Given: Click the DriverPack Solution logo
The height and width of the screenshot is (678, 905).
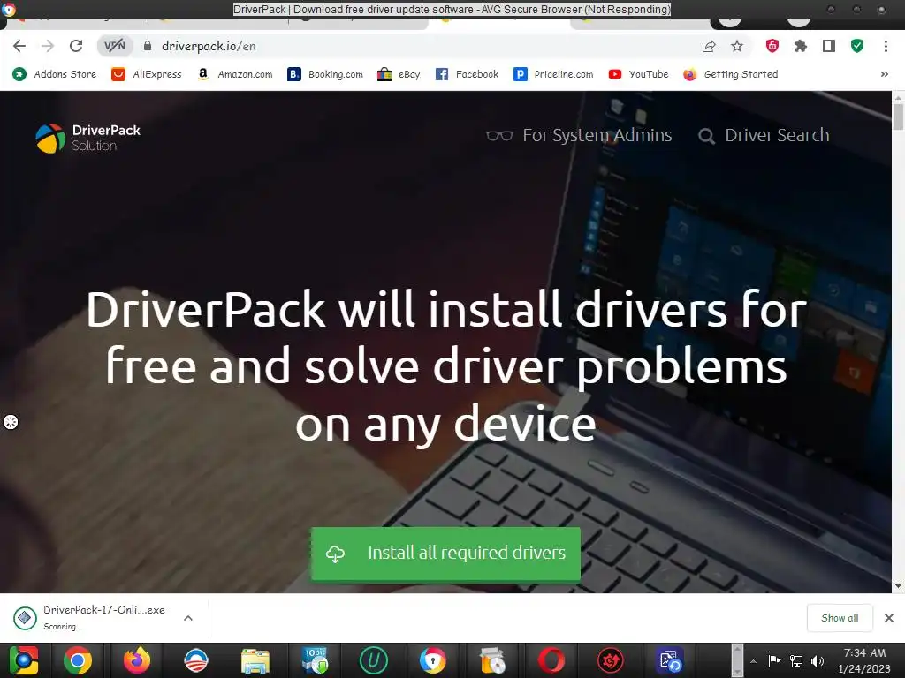Looking at the screenshot, I should pos(88,139).
